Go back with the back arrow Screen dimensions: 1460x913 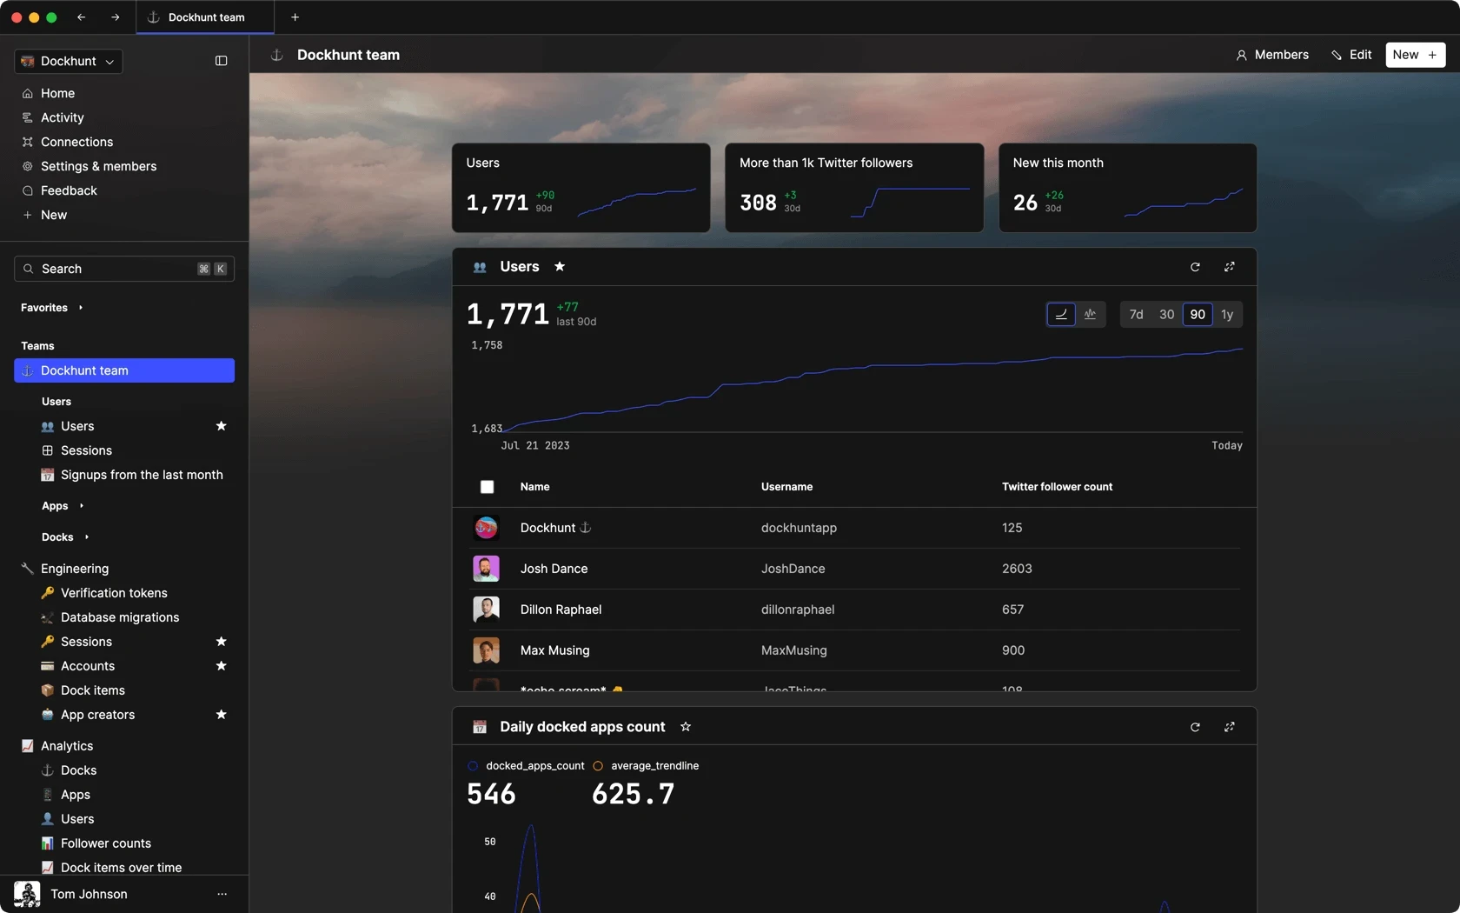(81, 17)
